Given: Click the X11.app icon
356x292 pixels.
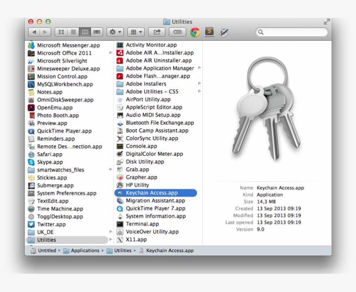Looking at the screenshot, I should [120, 240].
